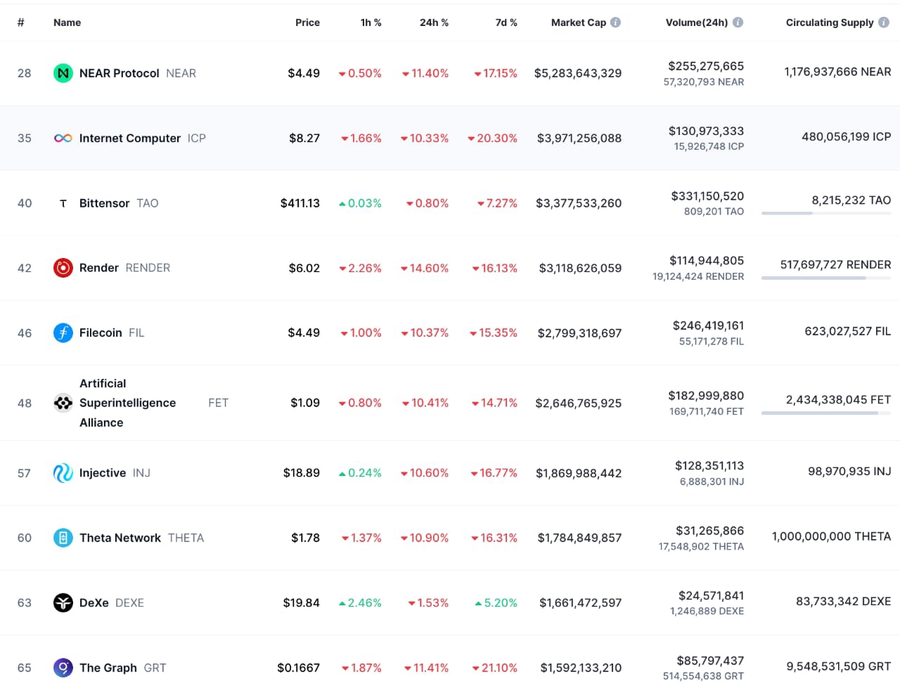Click the Injective logo icon

(x=63, y=473)
